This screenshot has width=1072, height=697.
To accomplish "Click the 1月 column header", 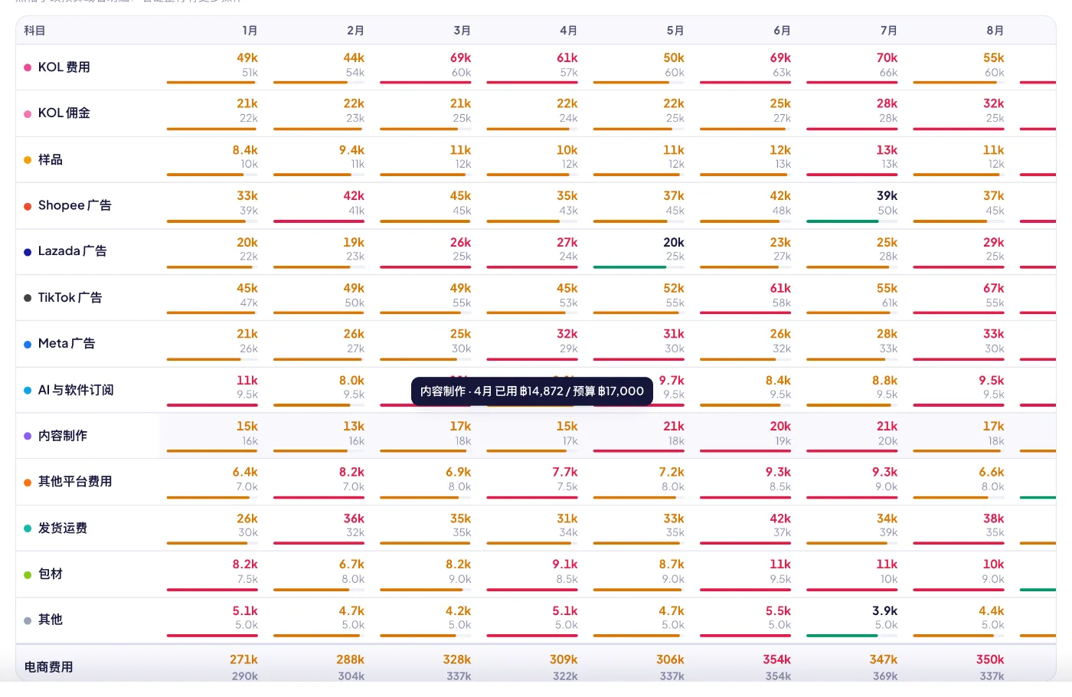I will coord(250,31).
